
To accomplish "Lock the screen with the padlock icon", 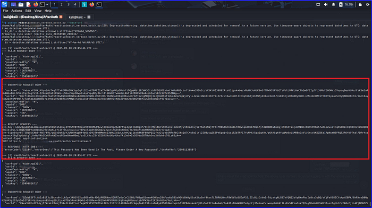I will pos(360,4).
